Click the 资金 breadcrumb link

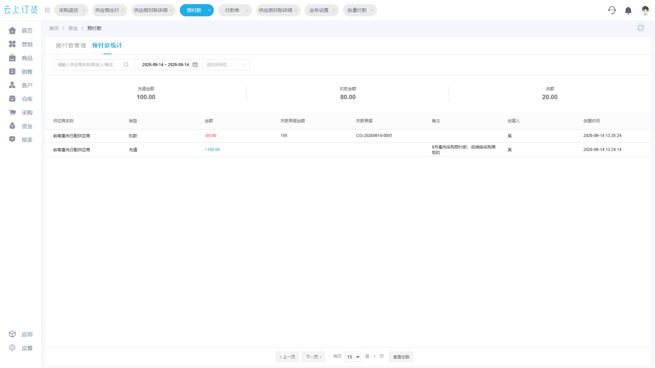coord(73,28)
